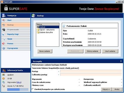Click the Opcje tools icon
Image resolution: width=124 pixels, height=93 pixels.
(4, 39)
